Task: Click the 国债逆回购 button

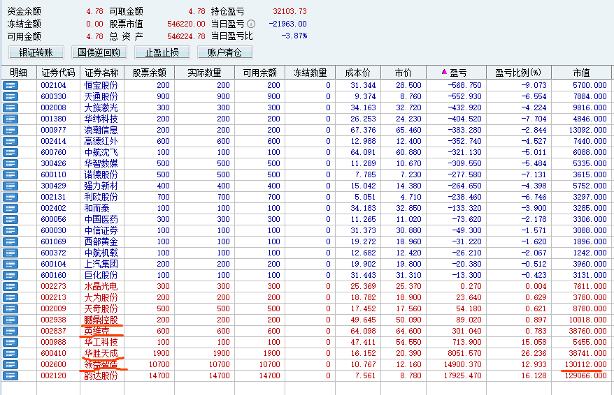Action: [99, 52]
